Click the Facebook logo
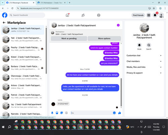The image size is (168, 135). point(5,15)
